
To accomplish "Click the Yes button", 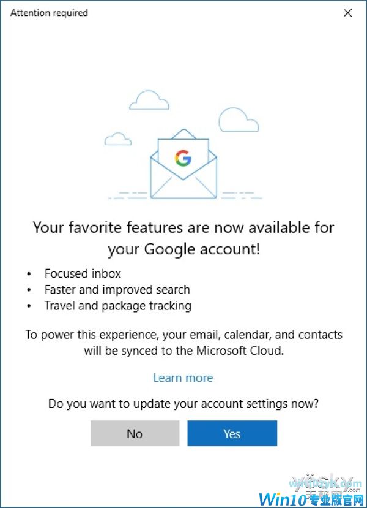I will pos(232,433).
